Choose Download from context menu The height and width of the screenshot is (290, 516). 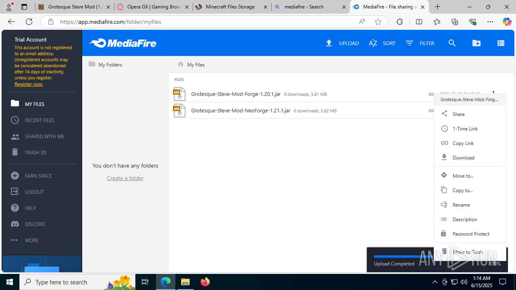[x=470, y=157]
